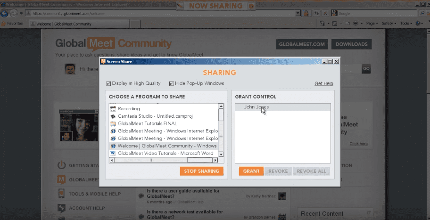Uncheck Hide Pop-Up Windows checkbox
Screen dimensions: 430x220
(172, 83)
